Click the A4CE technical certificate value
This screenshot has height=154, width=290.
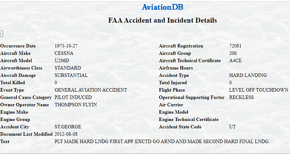click(x=235, y=61)
